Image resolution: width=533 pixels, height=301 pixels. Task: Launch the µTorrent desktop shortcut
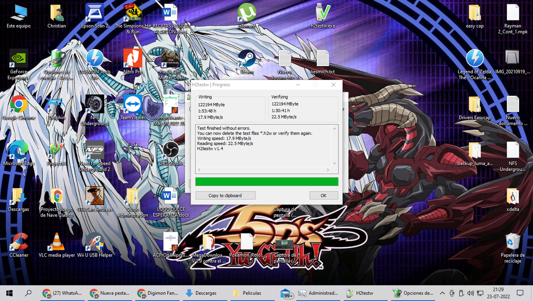[247, 17]
